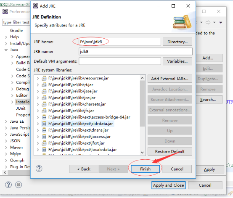Select JSON in Preferences tree
The width and height of the screenshot is (233, 198).
click(15, 141)
